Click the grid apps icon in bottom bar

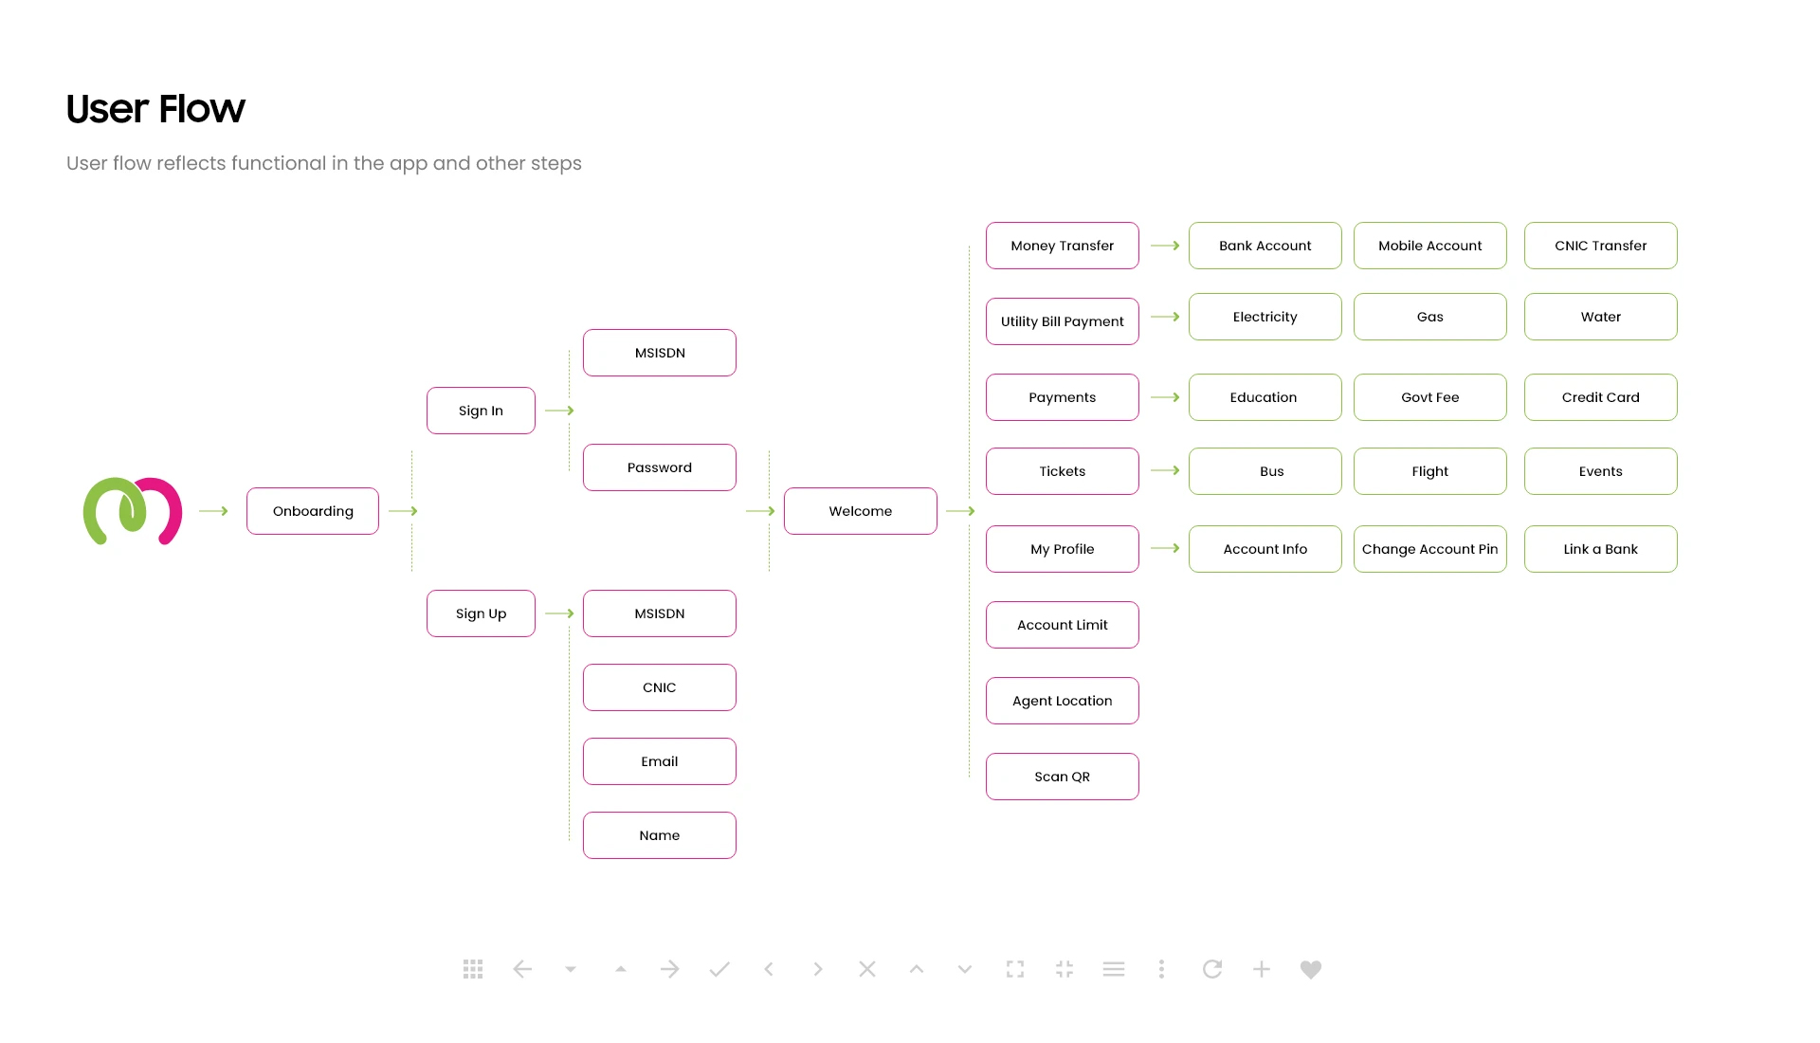(x=473, y=969)
